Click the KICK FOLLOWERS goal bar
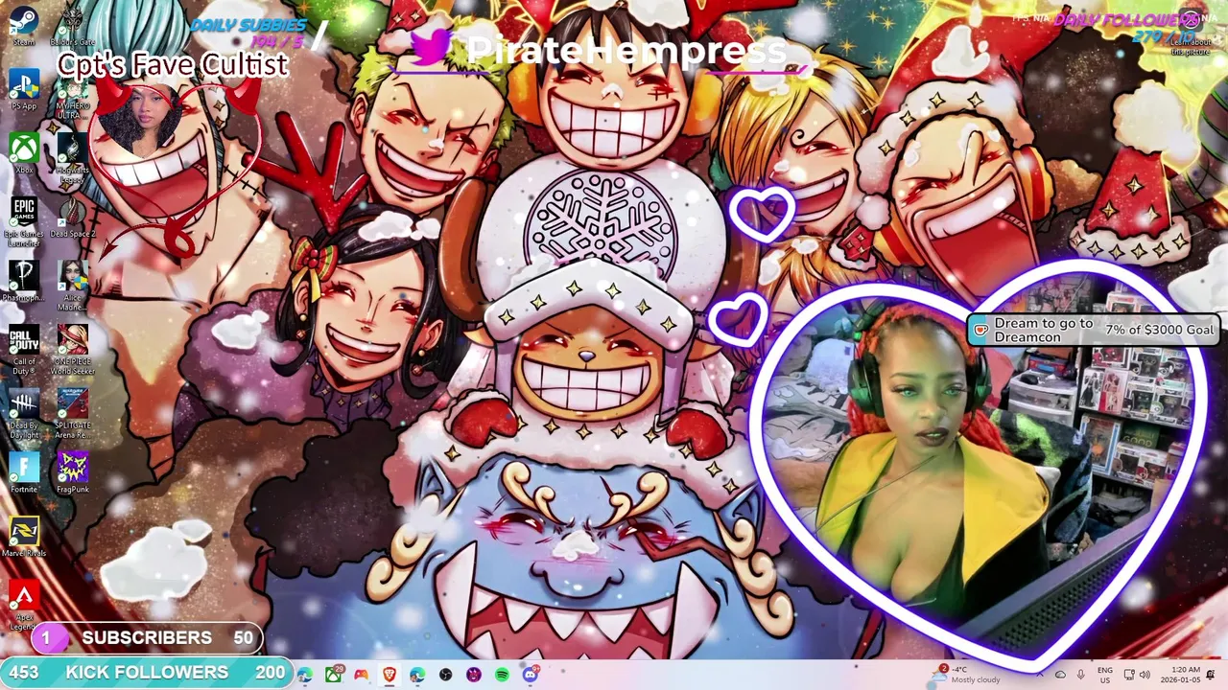1228x690 pixels. pyautogui.click(x=145, y=672)
